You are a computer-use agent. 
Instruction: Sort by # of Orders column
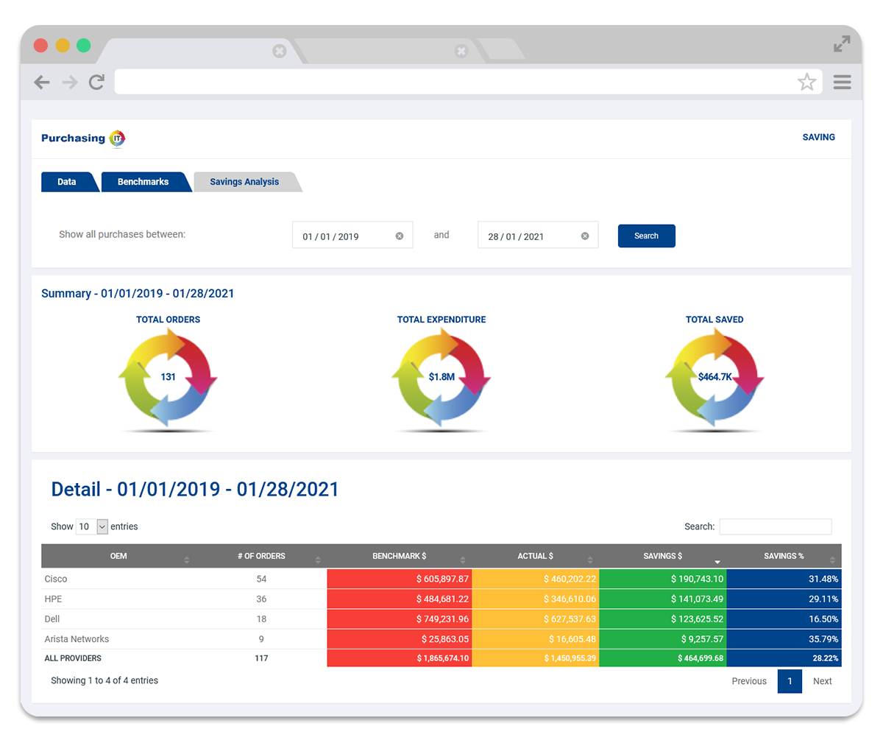[x=261, y=557]
